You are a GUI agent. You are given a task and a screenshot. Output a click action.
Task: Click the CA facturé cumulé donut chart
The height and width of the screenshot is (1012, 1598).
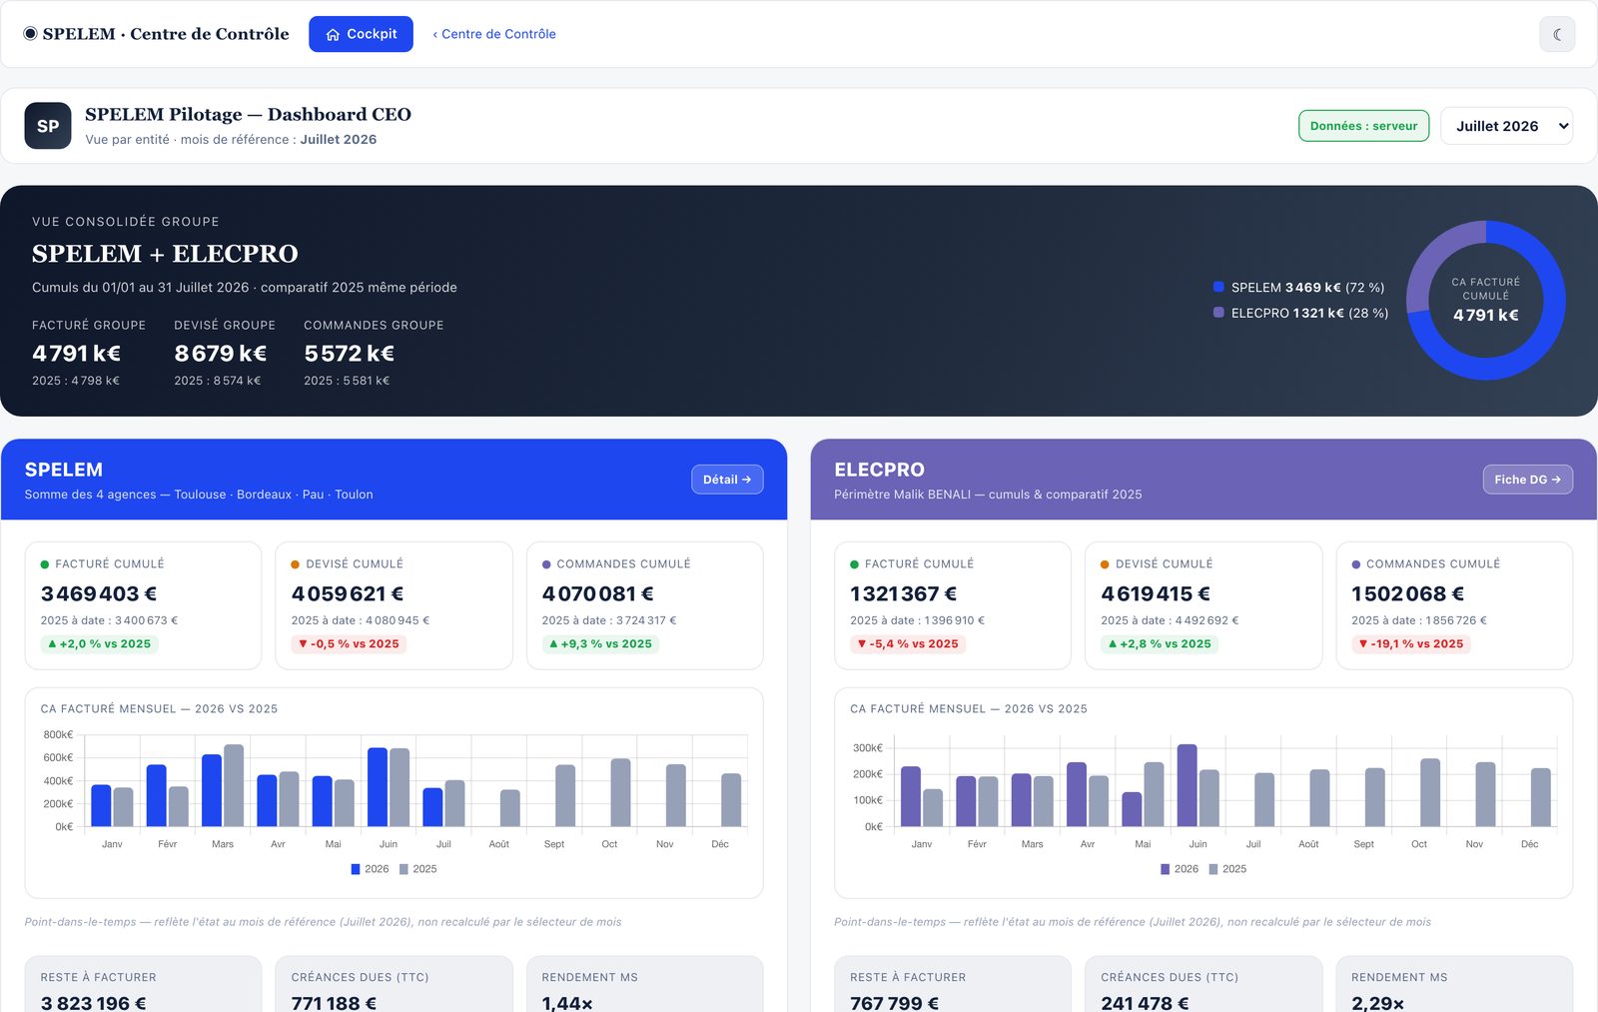point(1486,300)
